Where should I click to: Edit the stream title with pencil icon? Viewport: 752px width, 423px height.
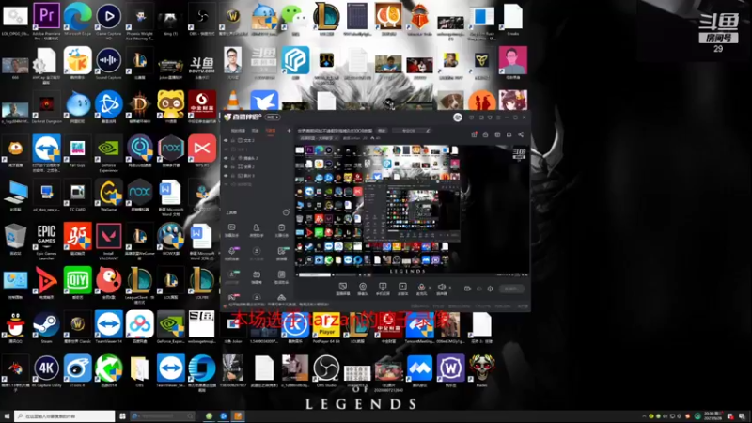[x=428, y=131]
